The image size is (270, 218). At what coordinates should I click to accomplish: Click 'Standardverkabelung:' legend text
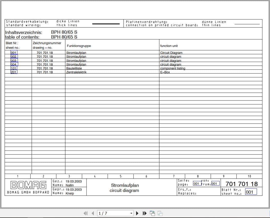[27, 21]
